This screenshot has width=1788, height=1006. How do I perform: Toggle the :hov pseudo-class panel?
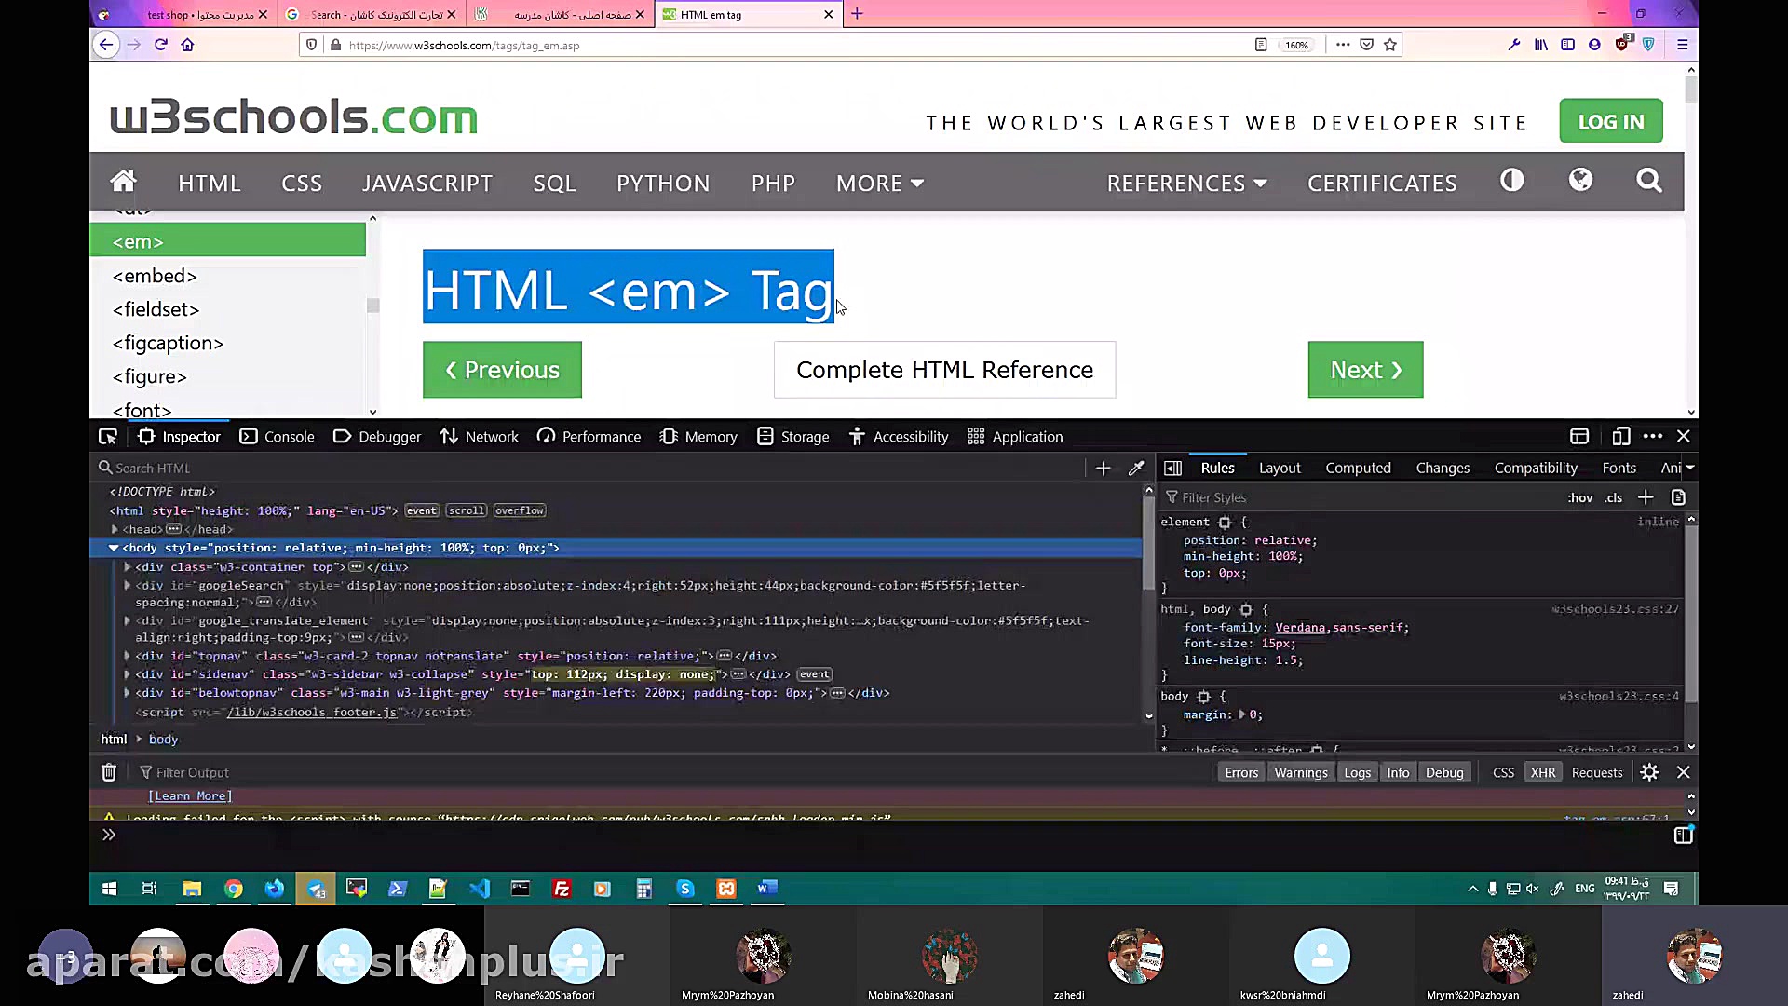click(x=1579, y=497)
